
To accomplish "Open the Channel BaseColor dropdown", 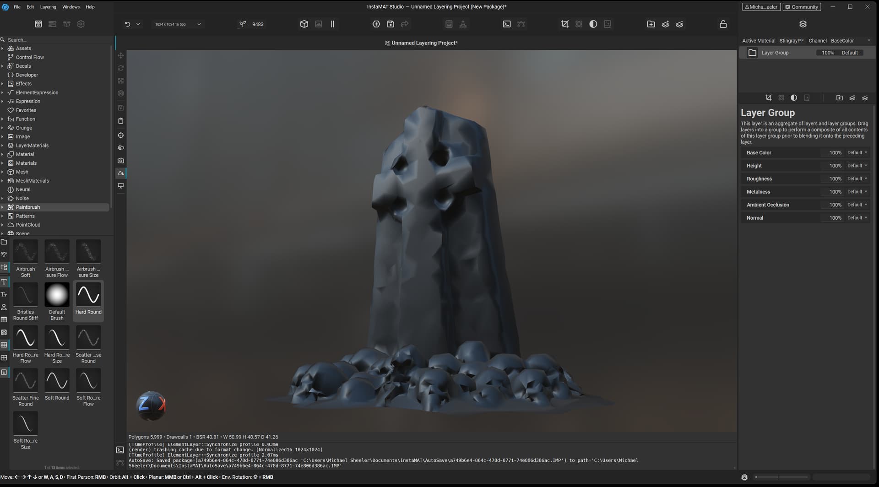I will [850, 41].
